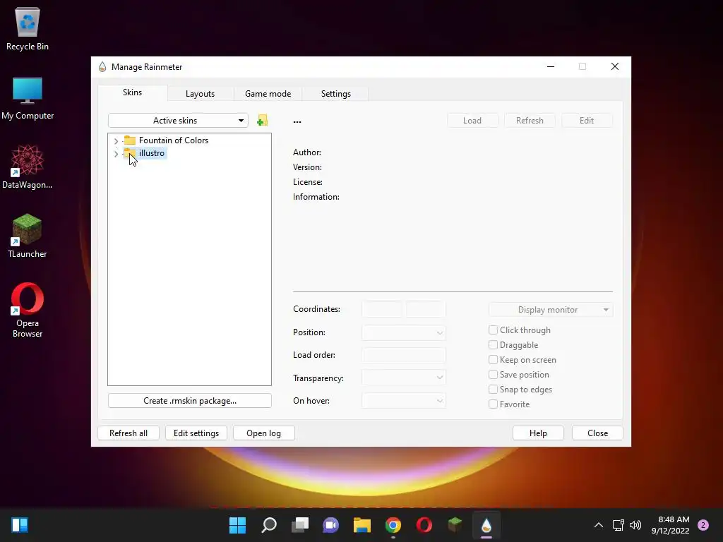Select the Fountain of Colors label
This screenshot has width=723, height=542.
[174, 140]
